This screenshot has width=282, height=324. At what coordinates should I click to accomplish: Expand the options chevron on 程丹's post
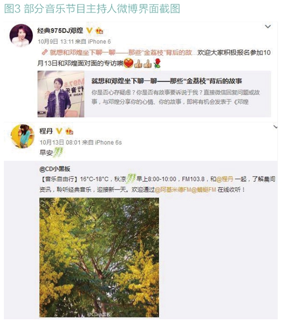pos(275,127)
